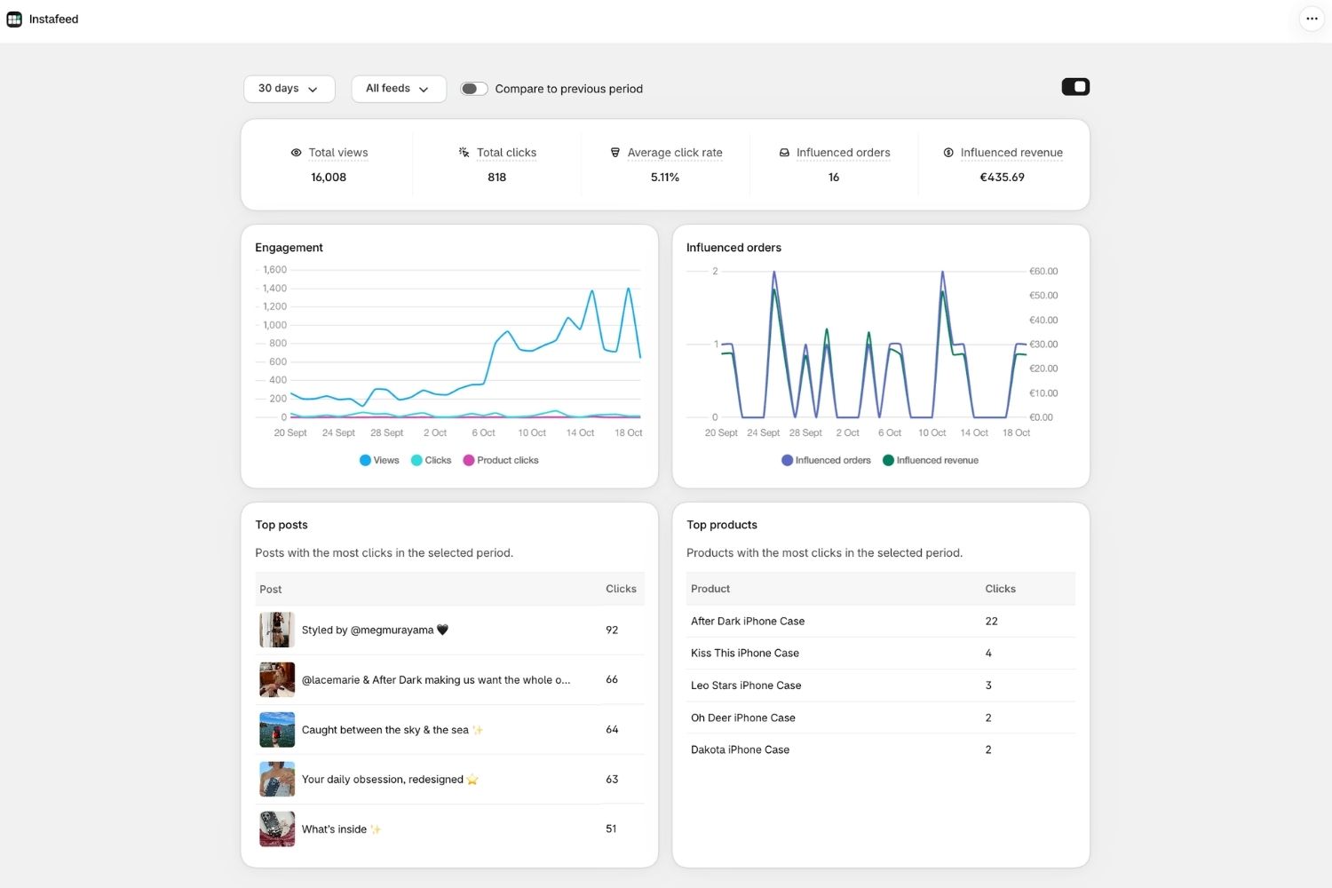Image resolution: width=1332 pixels, height=888 pixels.
Task: Click the Average click rate label
Action: click(x=675, y=153)
